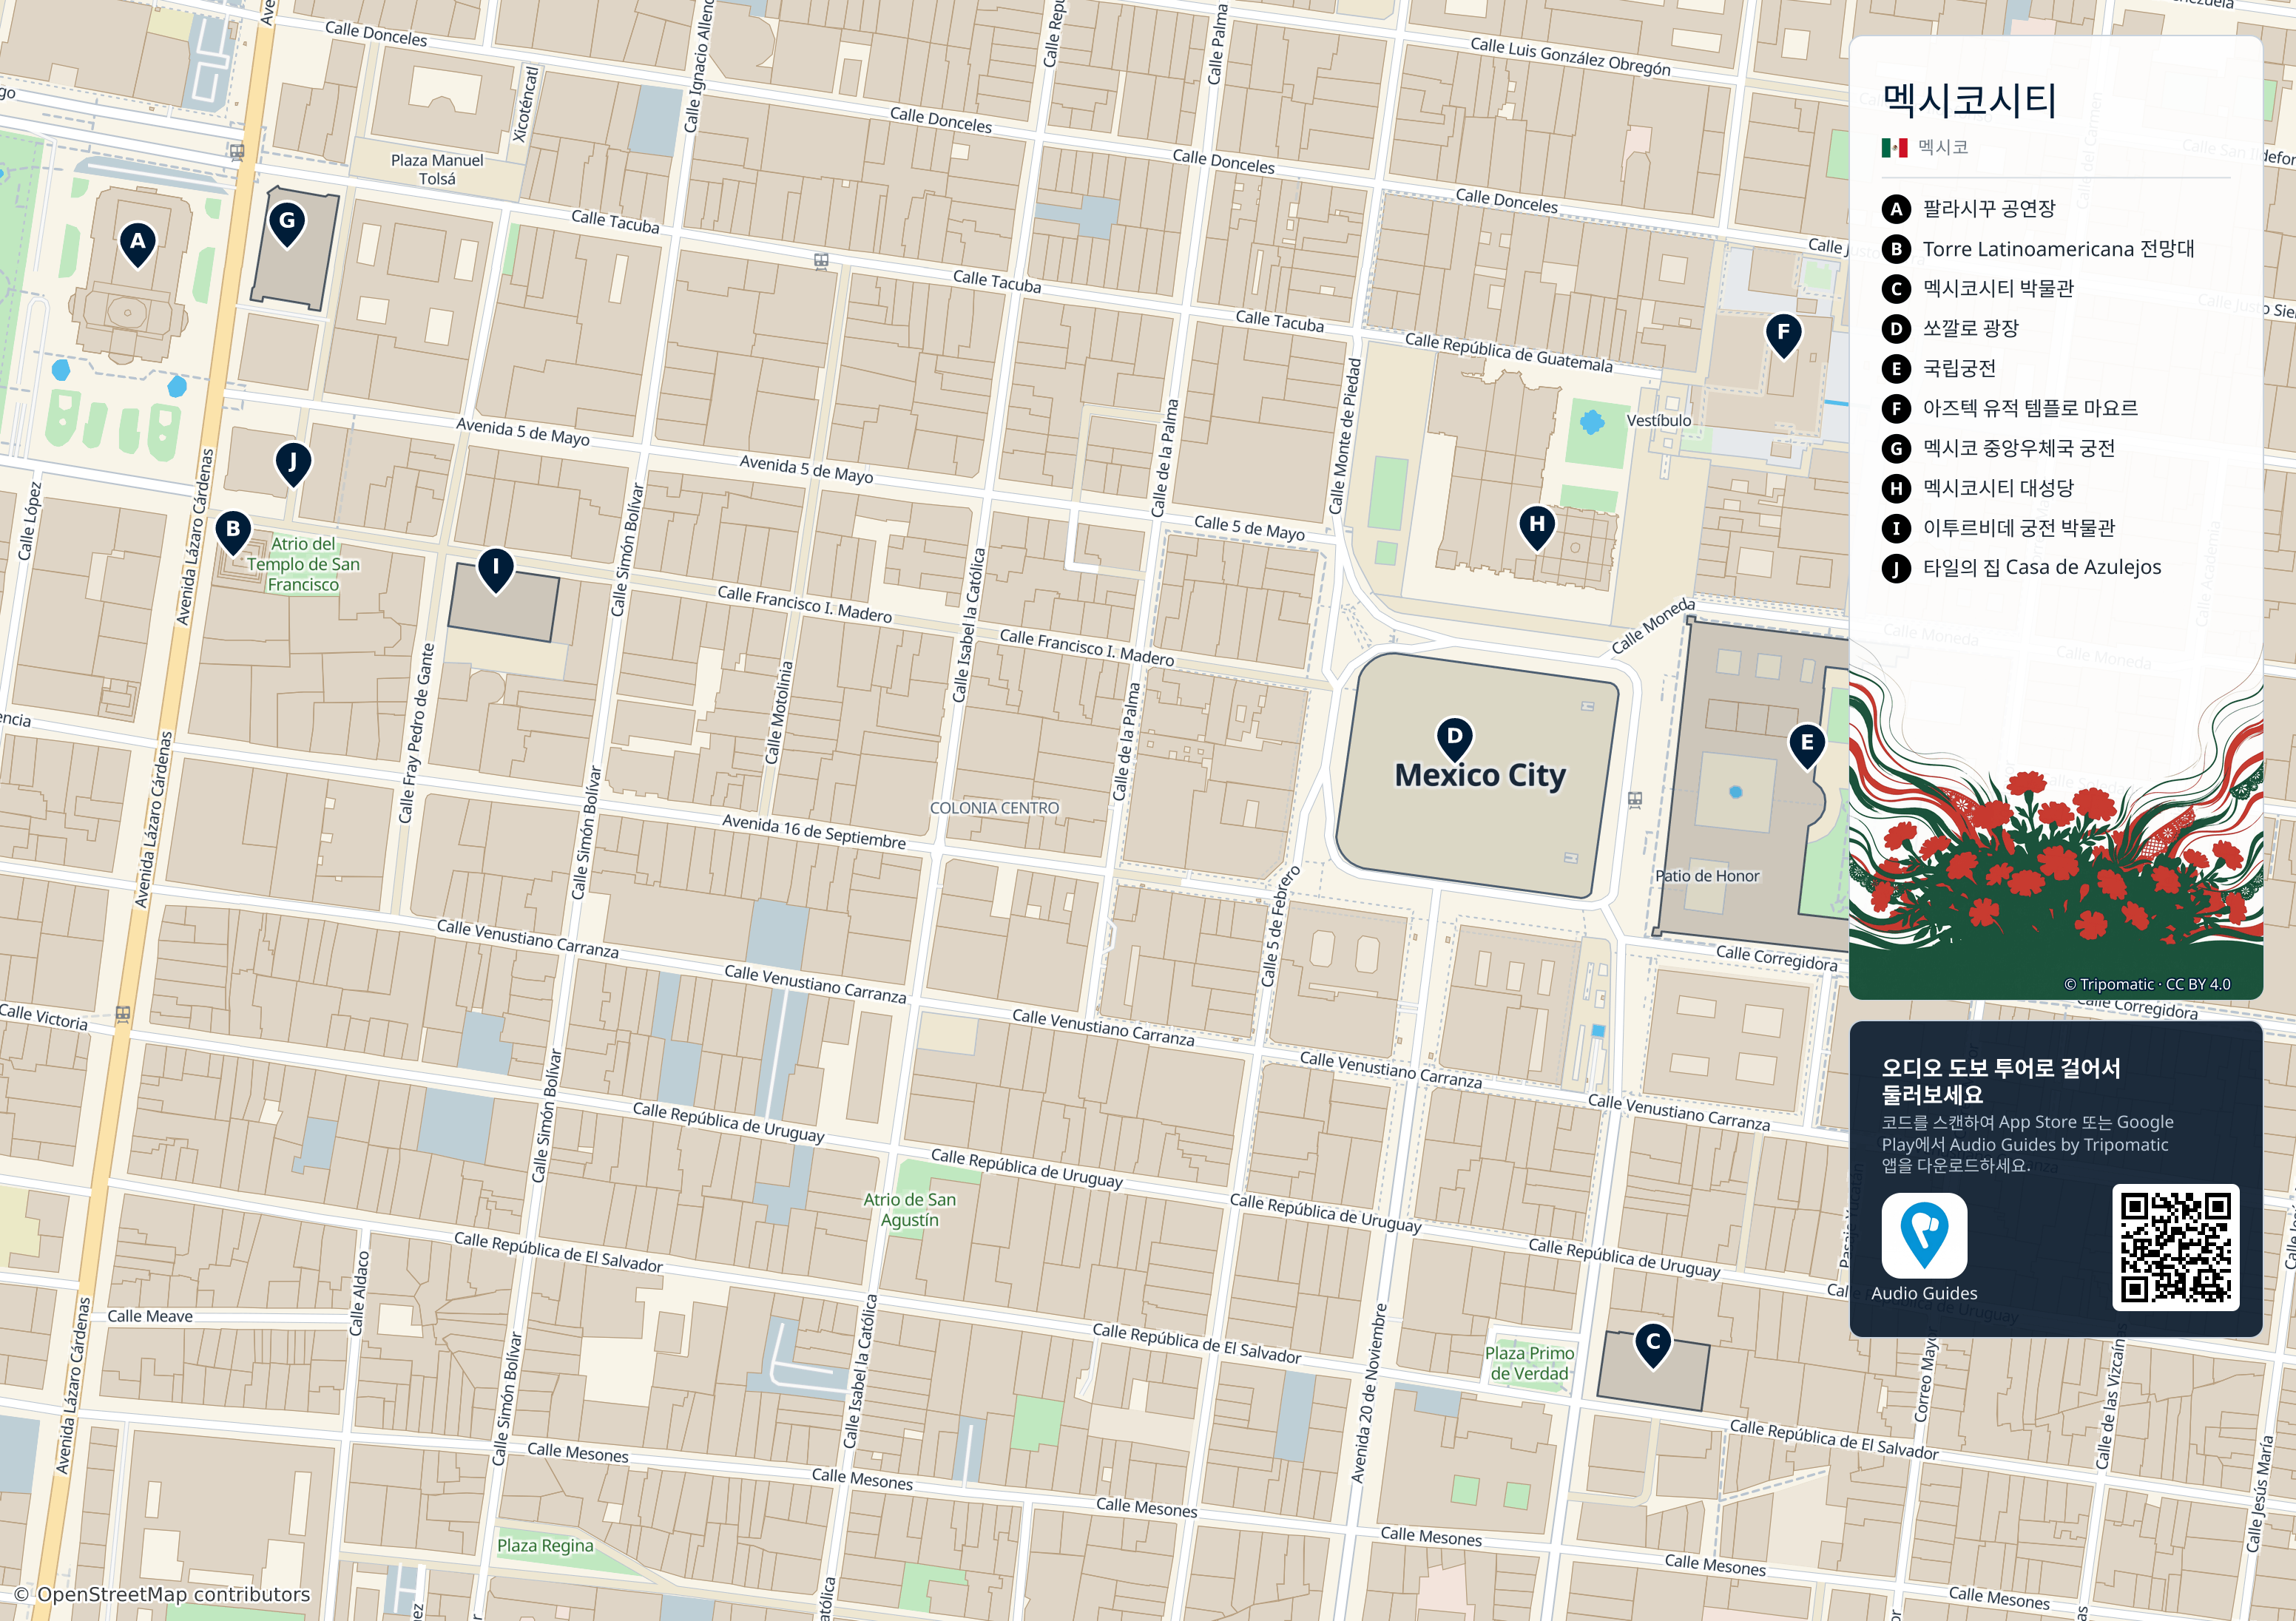Click the Calle Monte de Piedad label
The width and height of the screenshot is (2296, 1621).
tap(1345, 436)
